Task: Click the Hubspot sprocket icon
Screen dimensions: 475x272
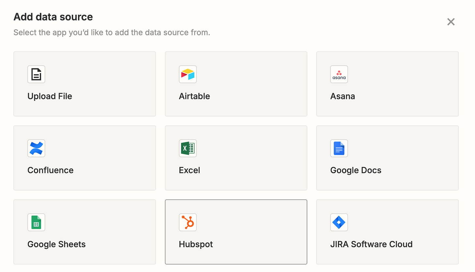Action: tap(188, 222)
